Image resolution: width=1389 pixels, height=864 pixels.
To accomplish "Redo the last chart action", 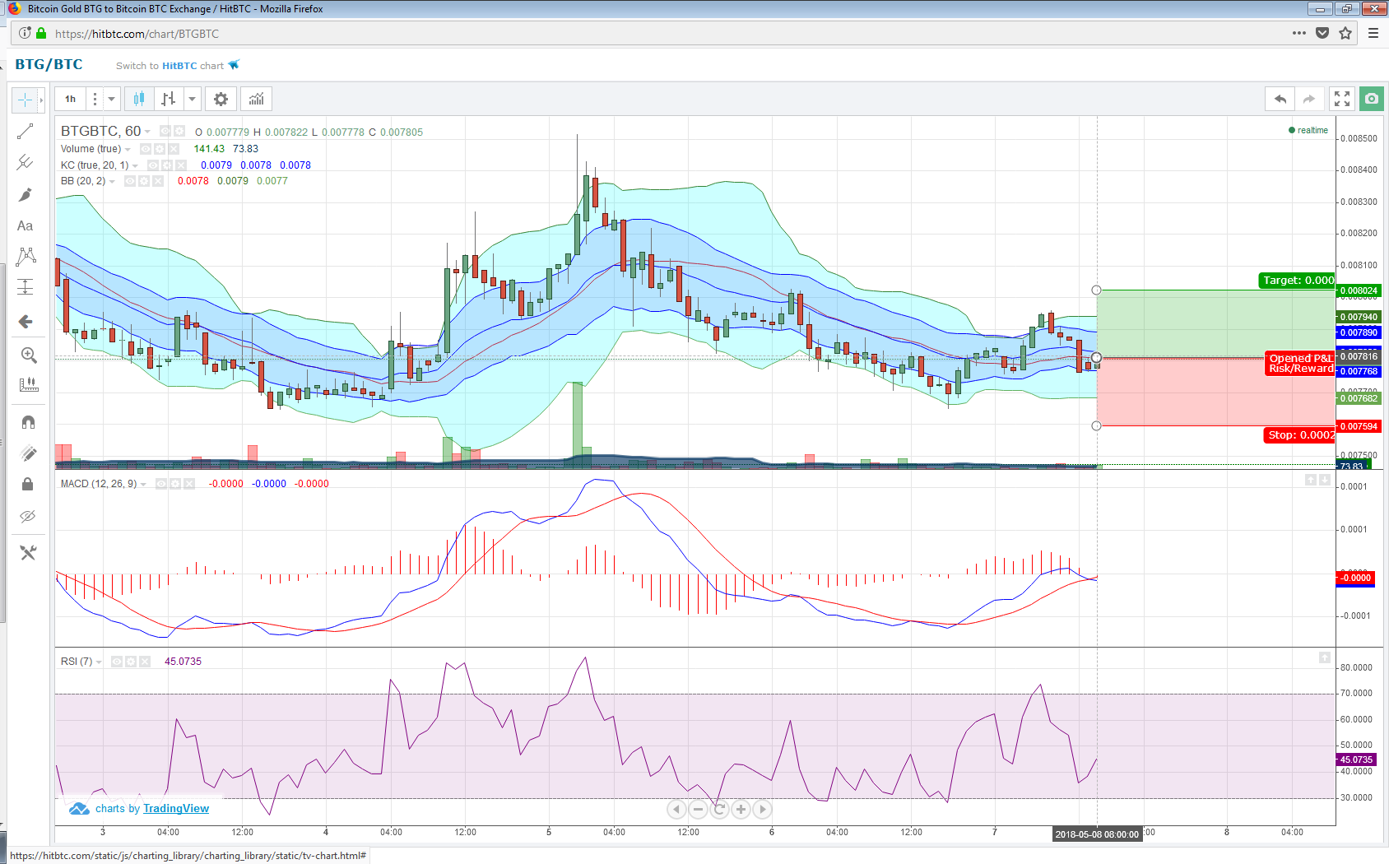I will click(x=1309, y=100).
